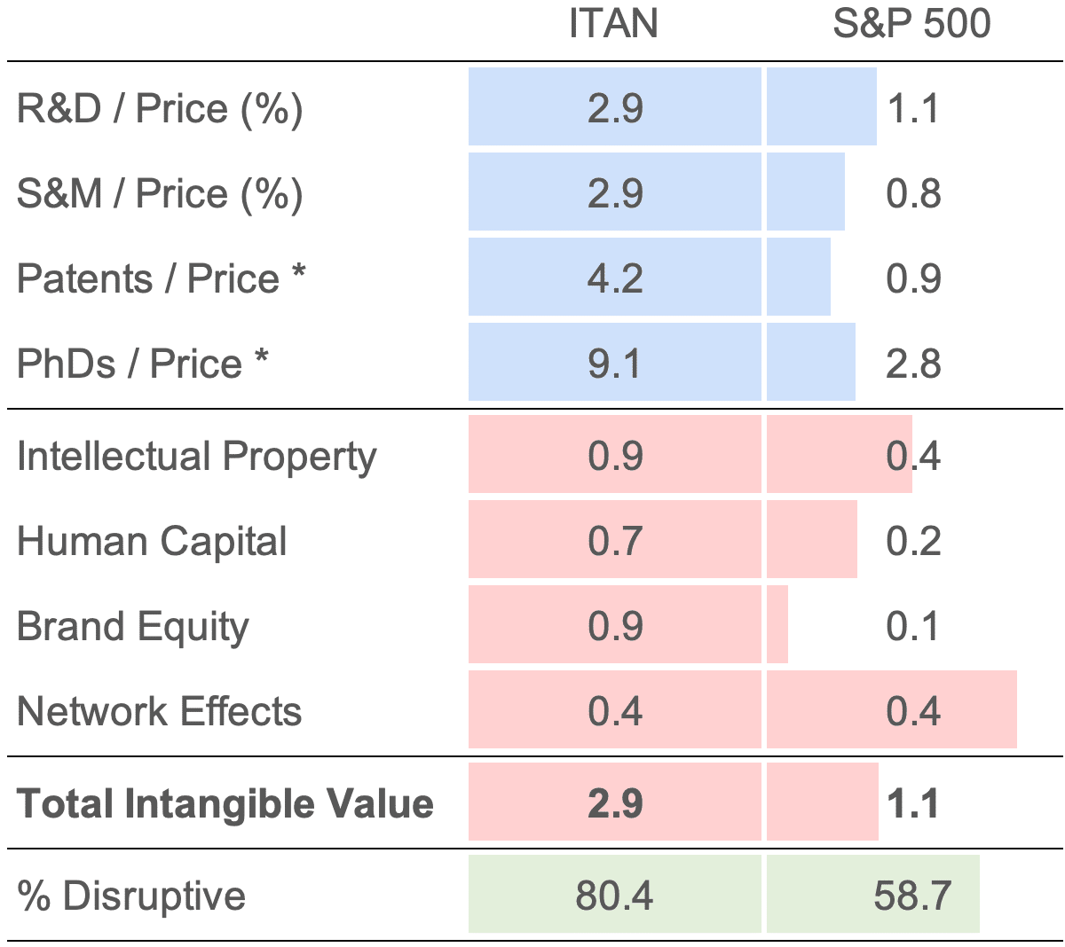The width and height of the screenshot is (1065, 947).
Task: Click ITAN's 4.2 Patents / Price value
Action: pyautogui.click(x=615, y=279)
